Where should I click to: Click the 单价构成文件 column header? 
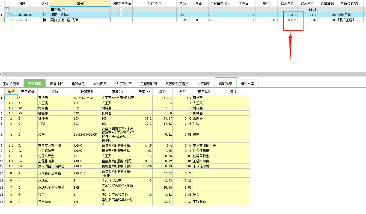350,4
